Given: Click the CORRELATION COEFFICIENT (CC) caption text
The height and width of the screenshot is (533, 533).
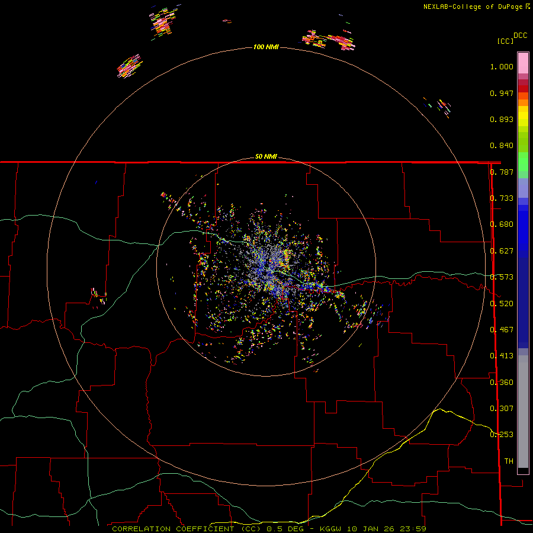Looking at the screenshot, I should pos(187,529).
